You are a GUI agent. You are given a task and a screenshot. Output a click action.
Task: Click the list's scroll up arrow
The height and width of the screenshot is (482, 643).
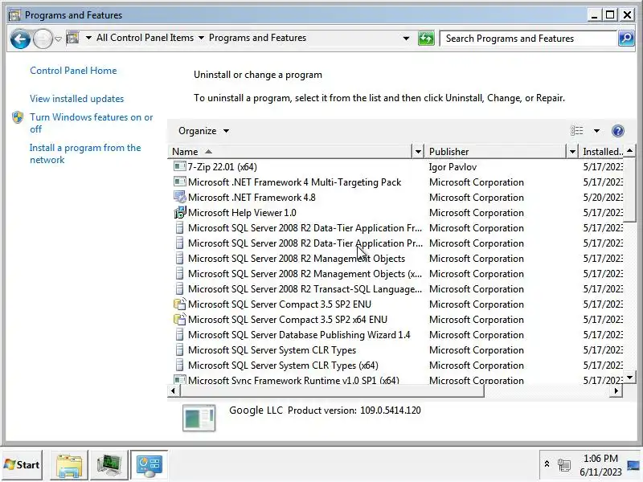(x=630, y=151)
